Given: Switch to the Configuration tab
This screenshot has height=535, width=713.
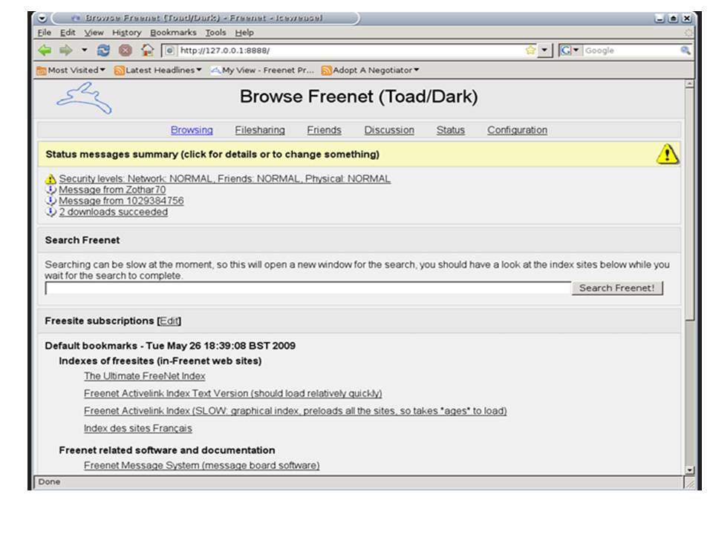Looking at the screenshot, I should 517,130.
